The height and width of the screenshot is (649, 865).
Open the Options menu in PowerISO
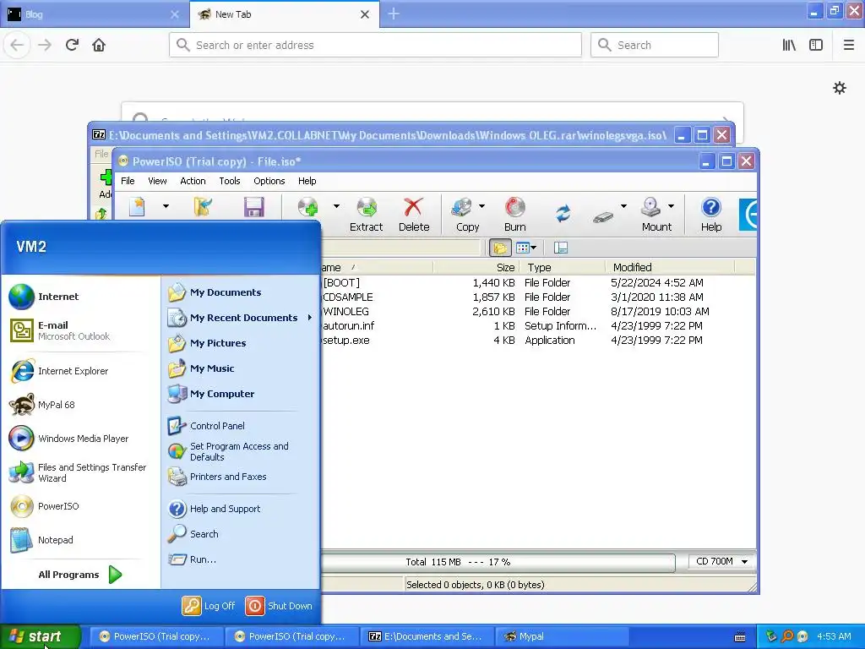[x=269, y=181]
